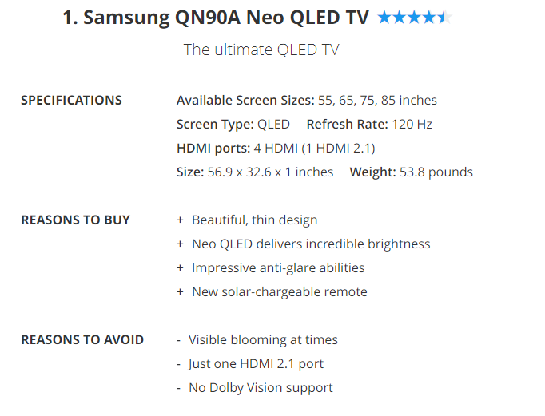Click the plus icon before 'Neo QLED delivers'

point(181,244)
